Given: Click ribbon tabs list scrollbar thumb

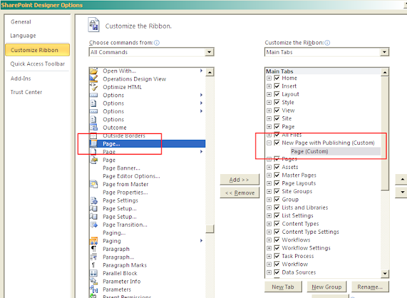Looking at the screenshot, I should [385, 133].
